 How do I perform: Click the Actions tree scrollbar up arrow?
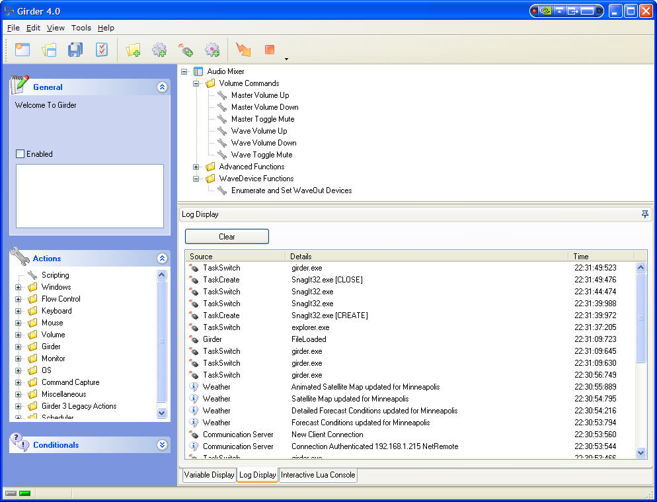click(x=162, y=275)
